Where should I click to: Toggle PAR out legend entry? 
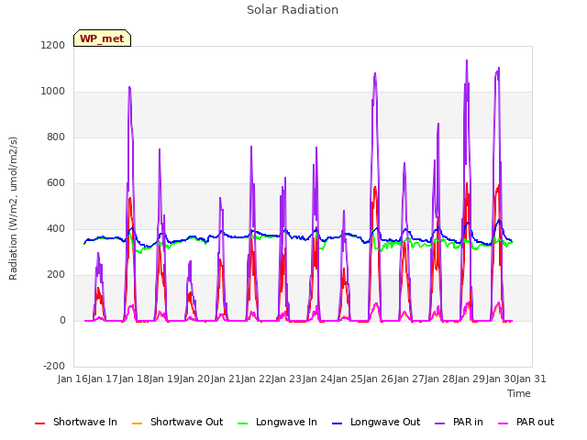526,422
